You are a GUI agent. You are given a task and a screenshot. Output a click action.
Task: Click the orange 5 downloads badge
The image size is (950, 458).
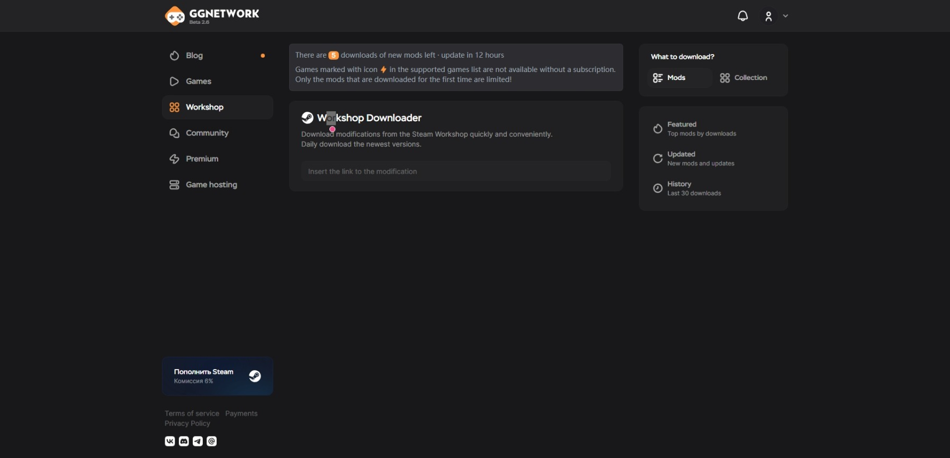pyautogui.click(x=334, y=55)
